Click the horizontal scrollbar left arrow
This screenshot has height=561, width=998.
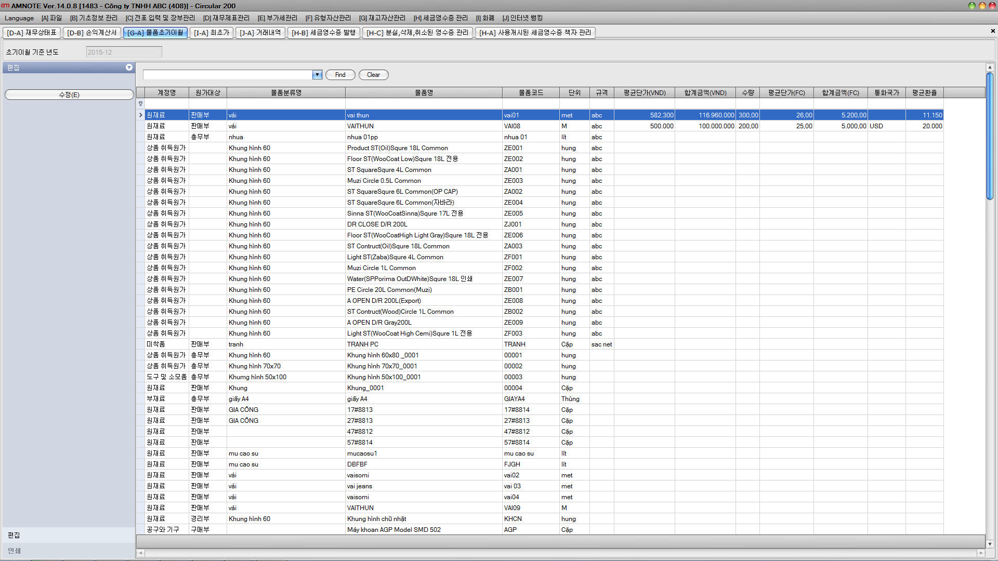(140, 553)
